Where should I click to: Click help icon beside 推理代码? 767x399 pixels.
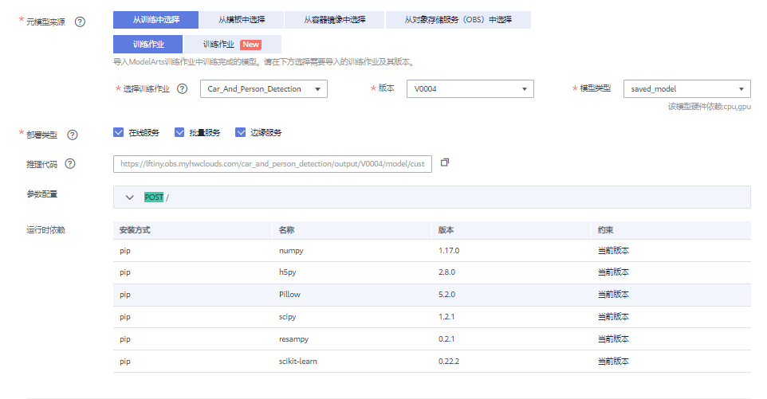pos(70,164)
